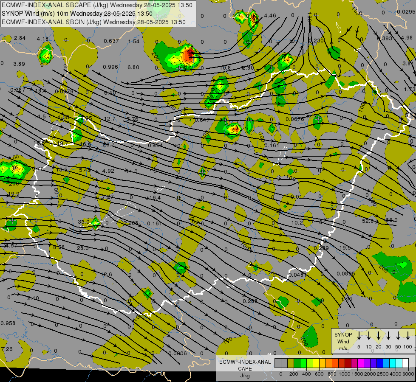Click the map value 20.7
Viewport: 416px width, 382px height.
click(x=108, y=145)
